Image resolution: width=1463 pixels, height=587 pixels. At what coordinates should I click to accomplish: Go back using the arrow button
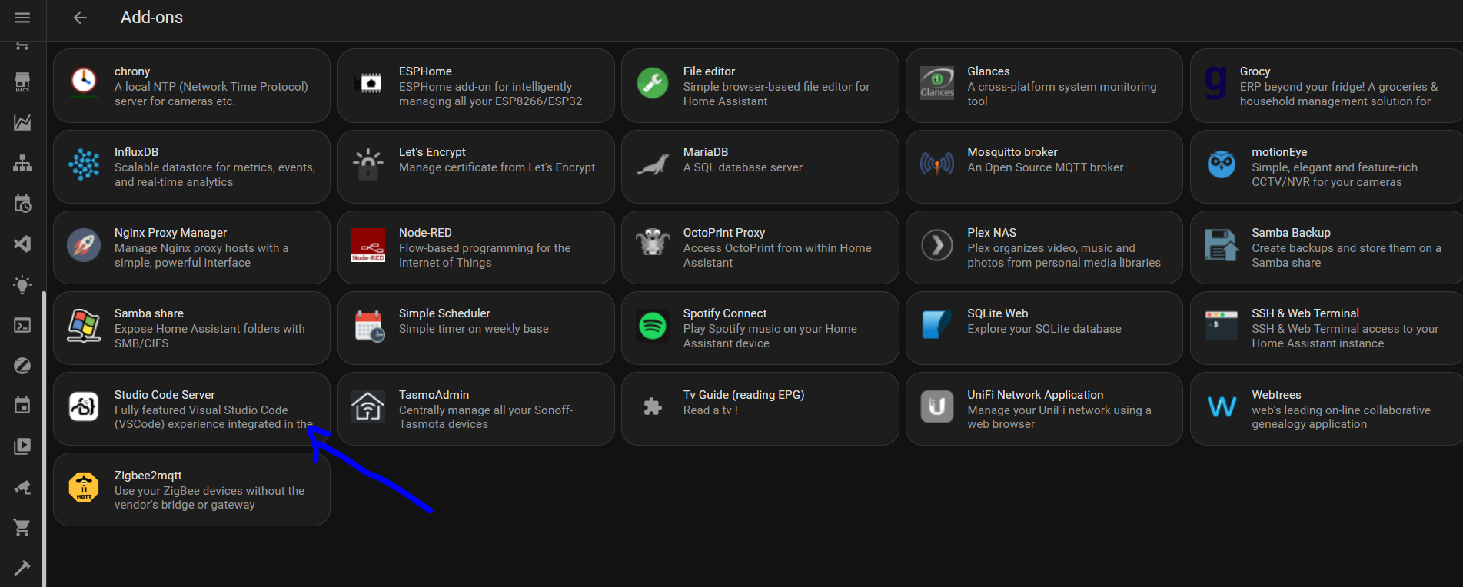pyautogui.click(x=80, y=18)
